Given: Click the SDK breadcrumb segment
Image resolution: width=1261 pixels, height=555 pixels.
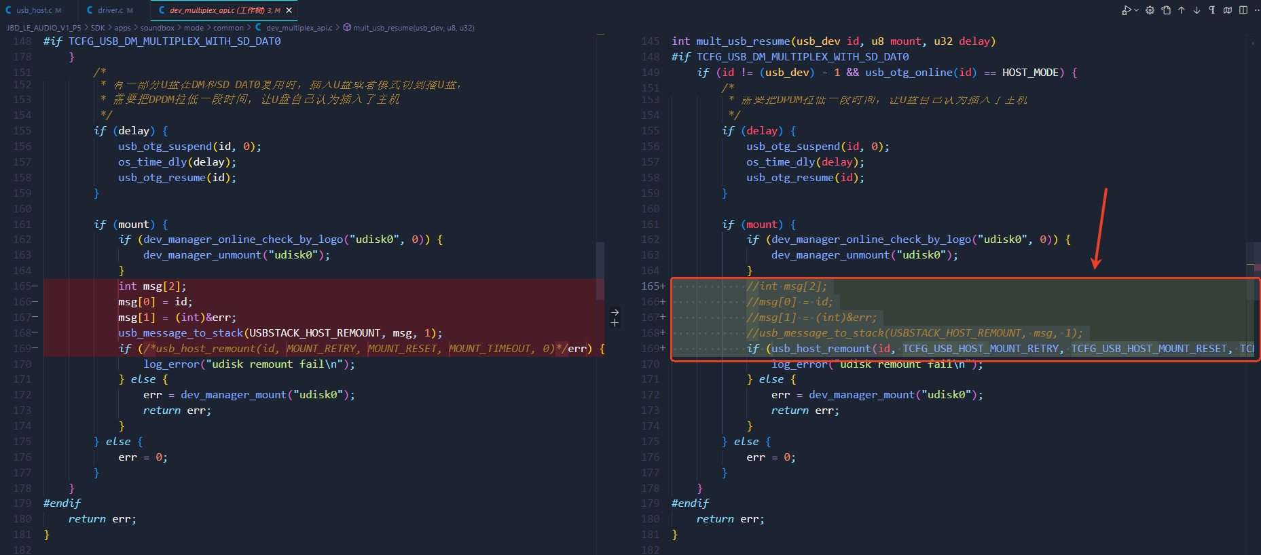Looking at the screenshot, I should 98,28.
